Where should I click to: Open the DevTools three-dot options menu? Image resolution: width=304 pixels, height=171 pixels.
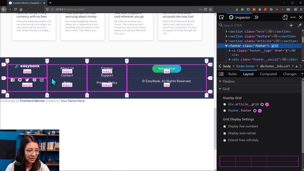(x=293, y=18)
